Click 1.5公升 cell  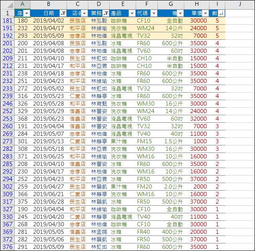point(171,141)
